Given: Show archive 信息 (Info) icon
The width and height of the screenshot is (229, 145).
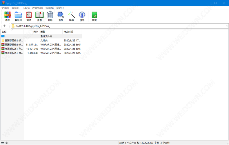Looking at the screenshot, I should 82,15.
